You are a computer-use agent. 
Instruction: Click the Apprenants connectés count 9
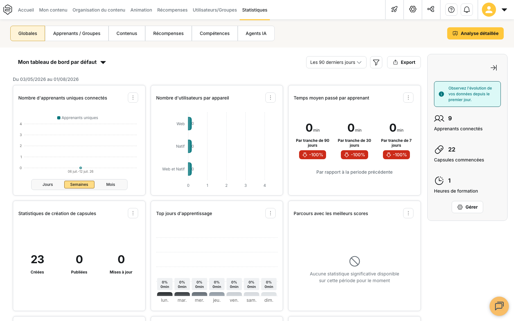point(450,118)
